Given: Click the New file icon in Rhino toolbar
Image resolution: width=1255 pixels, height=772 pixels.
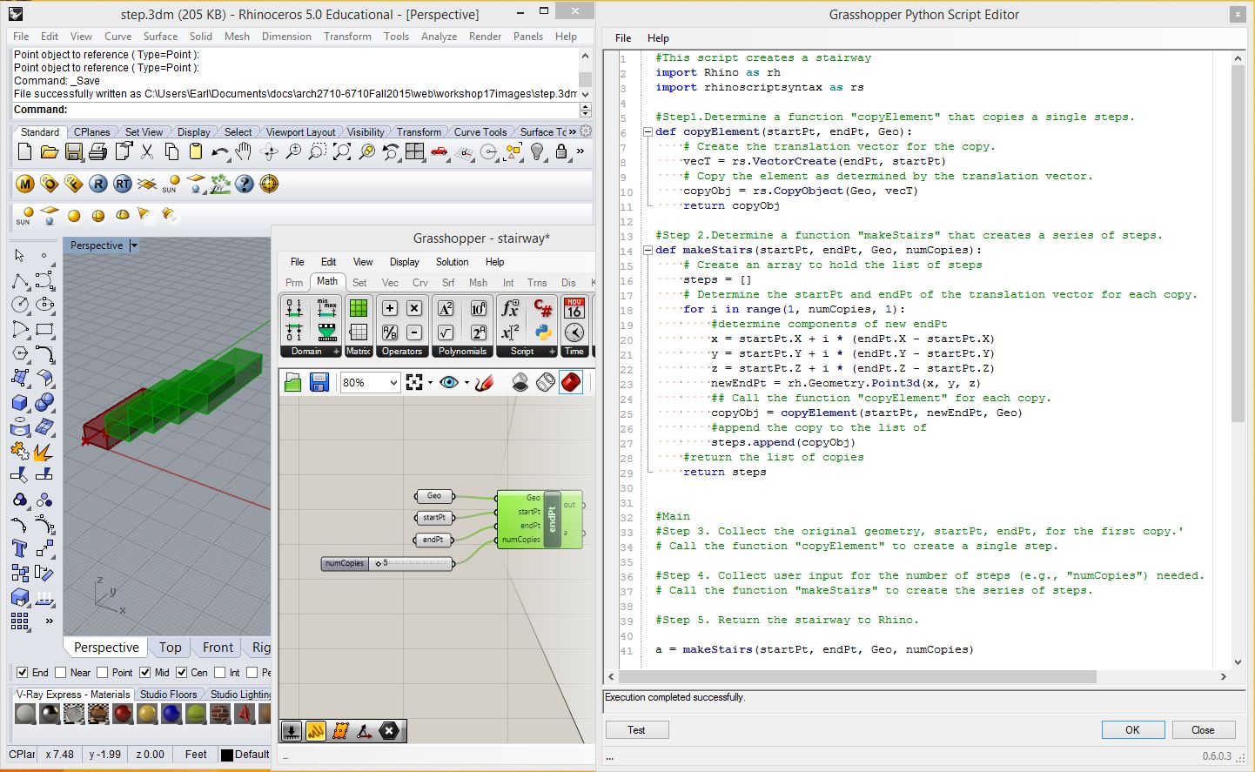Looking at the screenshot, I should pos(24,152).
